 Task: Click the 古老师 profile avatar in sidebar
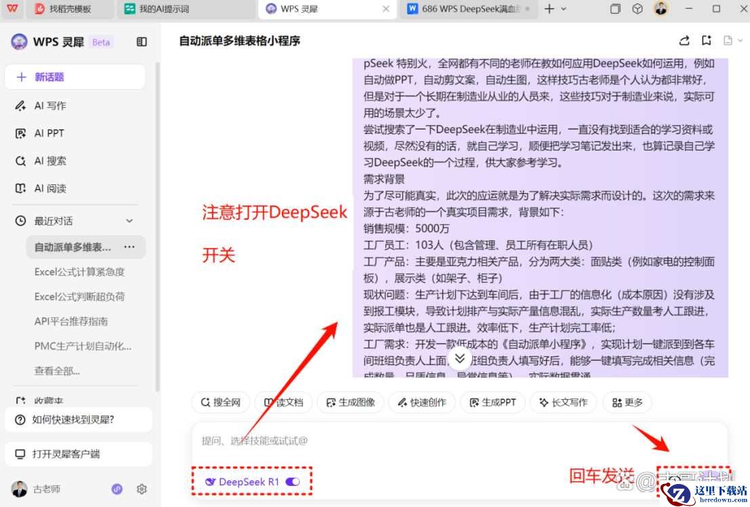pyautogui.click(x=19, y=489)
